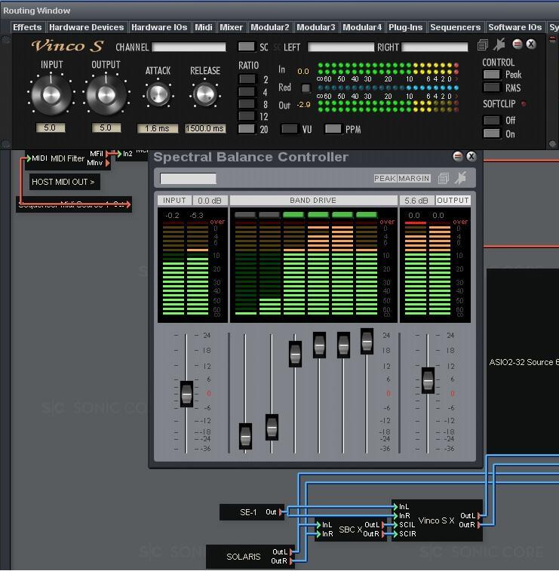Click the SBC X OutL output connector
The height and width of the screenshot is (571, 559).
[x=383, y=525]
